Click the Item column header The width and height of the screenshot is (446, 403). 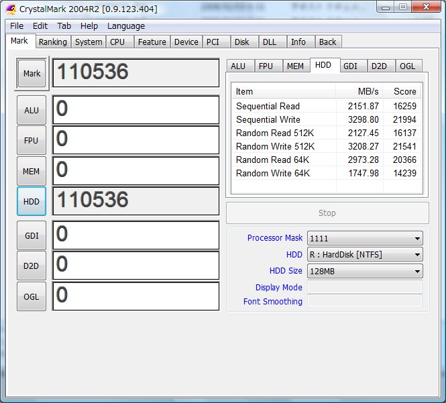point(284,91)
